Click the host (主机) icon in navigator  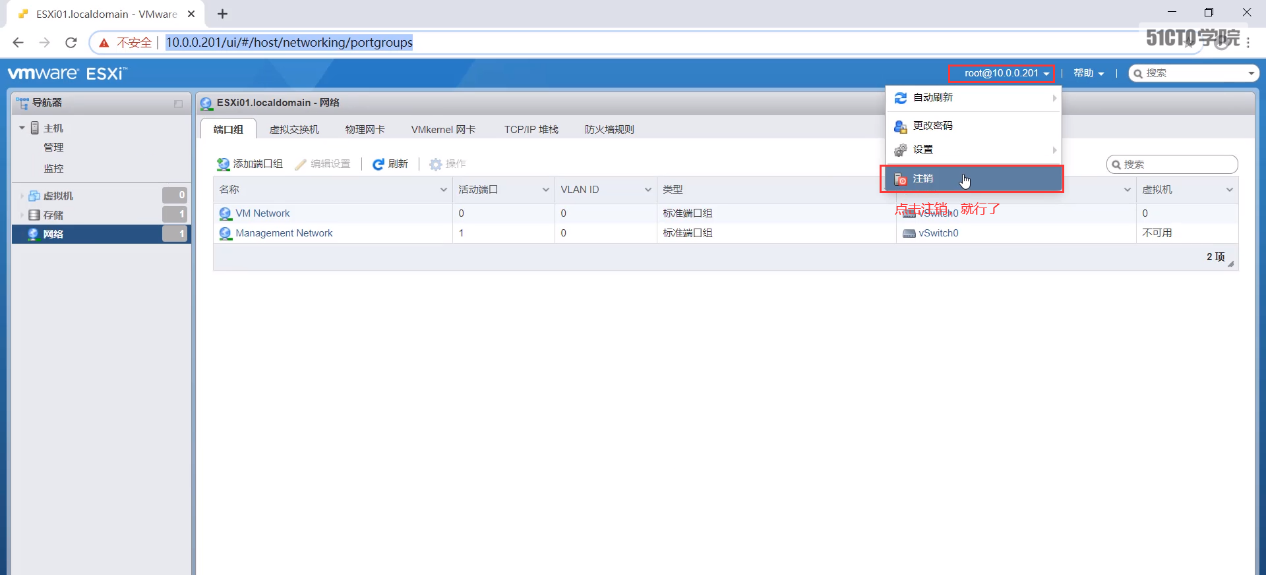35,128
